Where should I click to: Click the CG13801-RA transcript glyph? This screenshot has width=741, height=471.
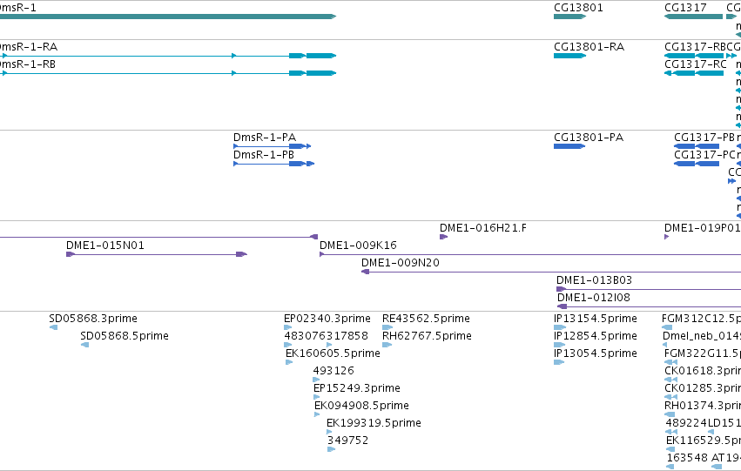pos(569,56)
